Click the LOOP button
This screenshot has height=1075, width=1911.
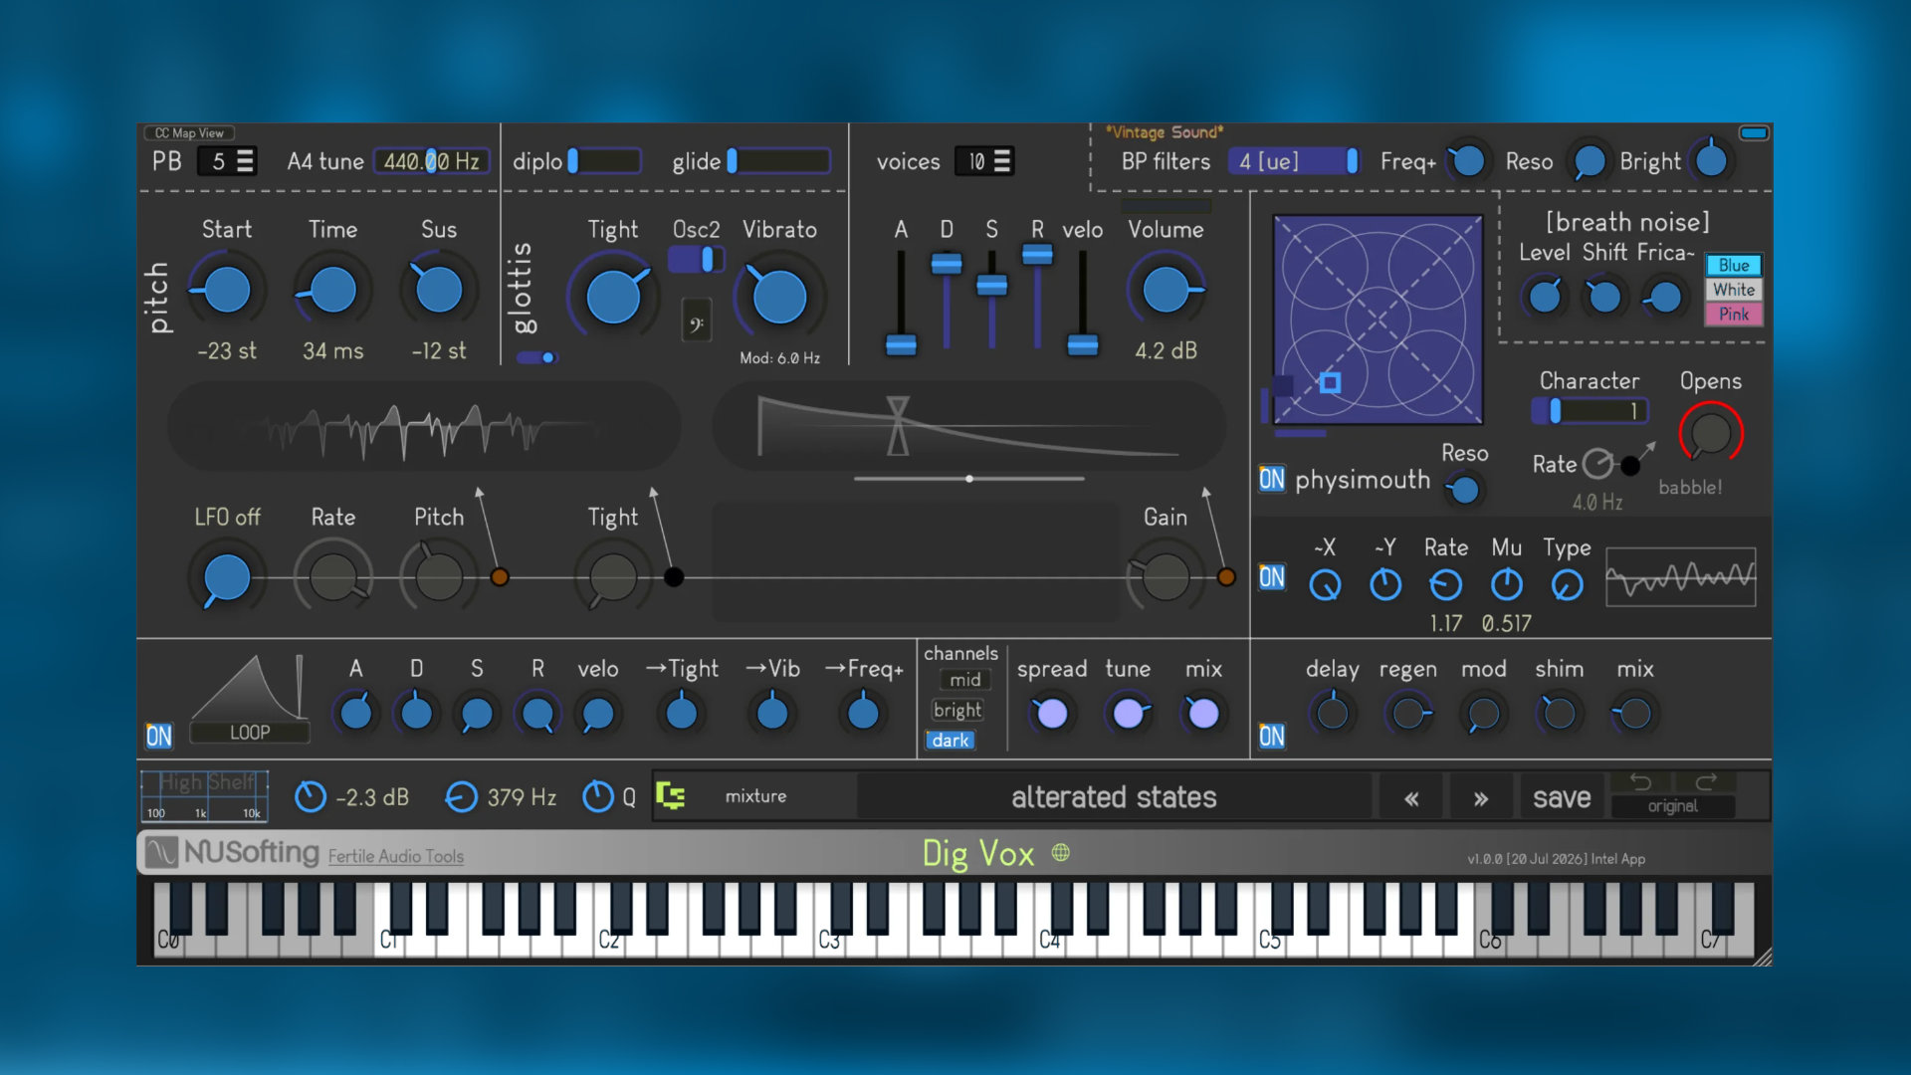[250, 733]
